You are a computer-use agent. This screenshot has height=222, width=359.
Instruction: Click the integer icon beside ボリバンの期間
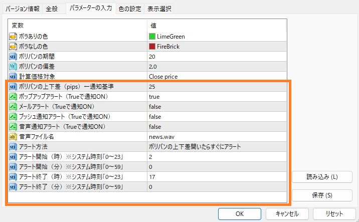[14, 56]
